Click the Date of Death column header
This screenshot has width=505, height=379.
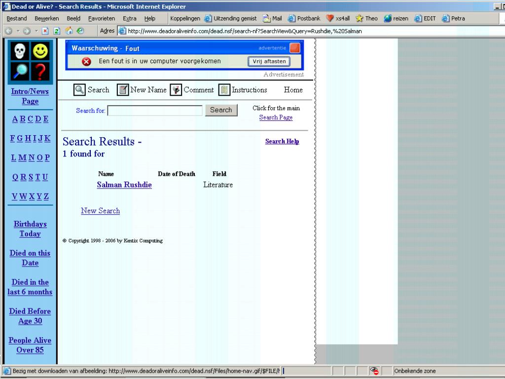click(x=177, y=174)
